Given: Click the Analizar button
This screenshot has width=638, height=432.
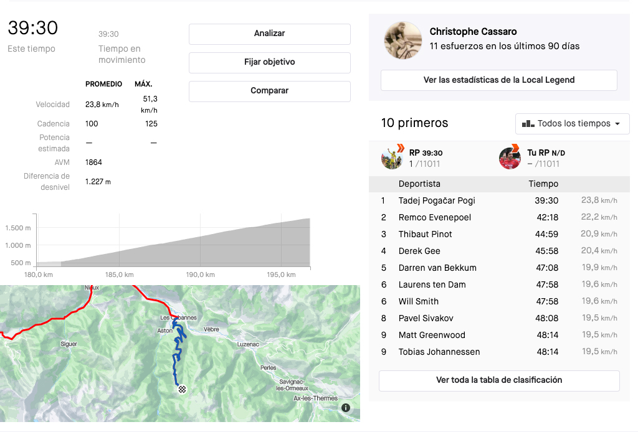Looking at the screenshot, I should (269, 34).
